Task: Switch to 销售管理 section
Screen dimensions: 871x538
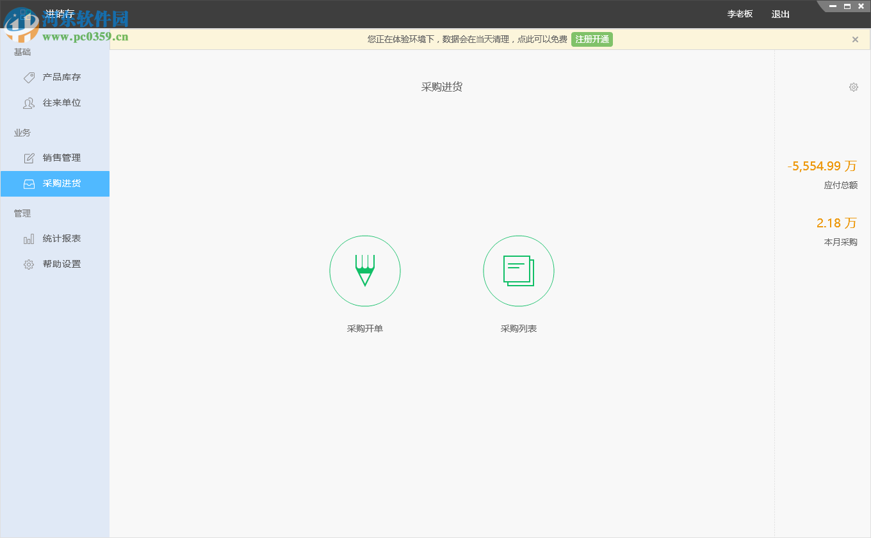Action: [55, 158]
